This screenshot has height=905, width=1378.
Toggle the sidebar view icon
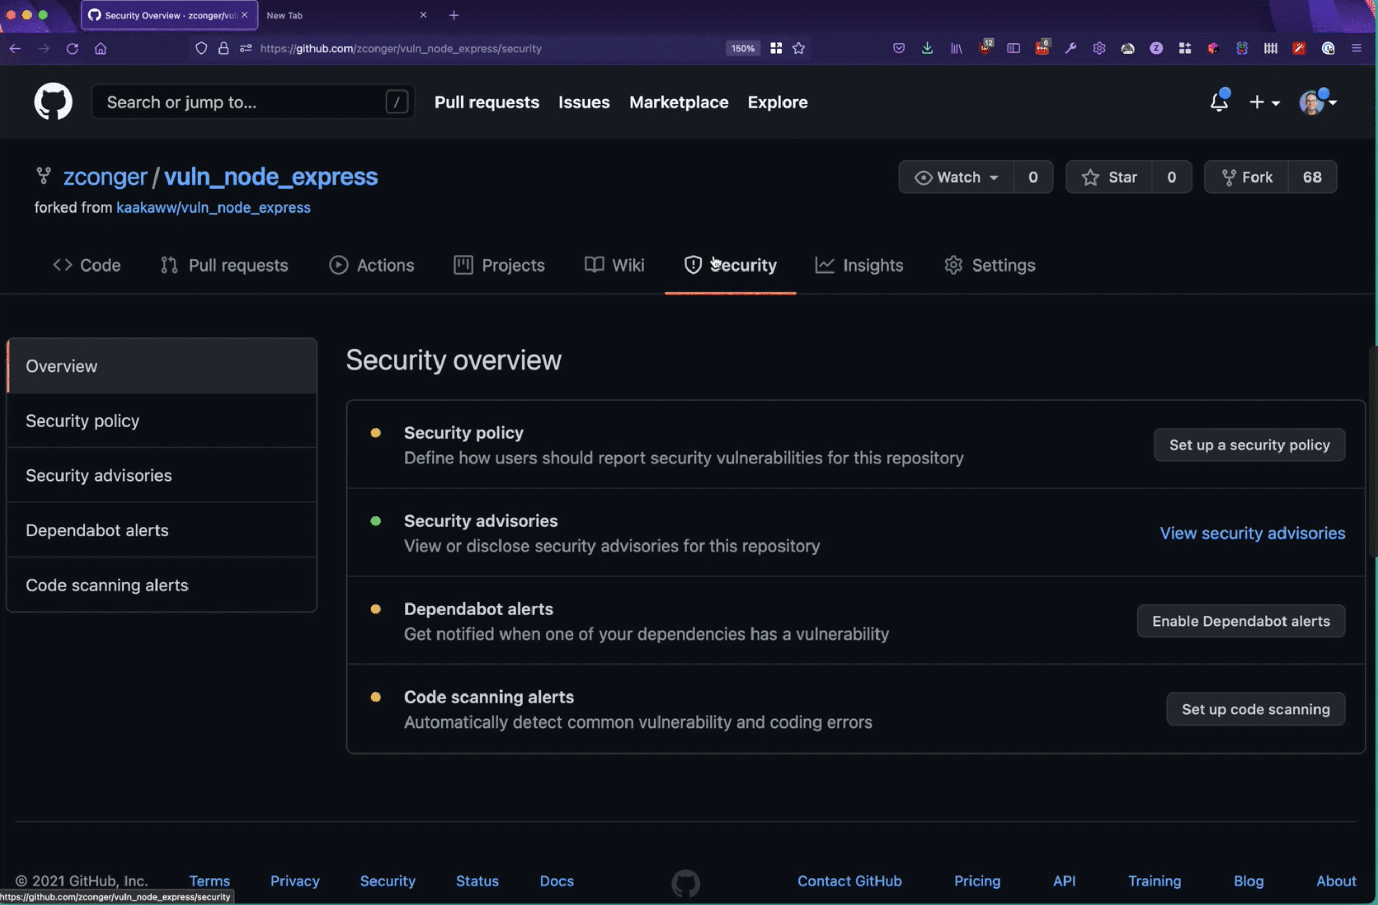pyautogui.click(x=1013, y=49)
